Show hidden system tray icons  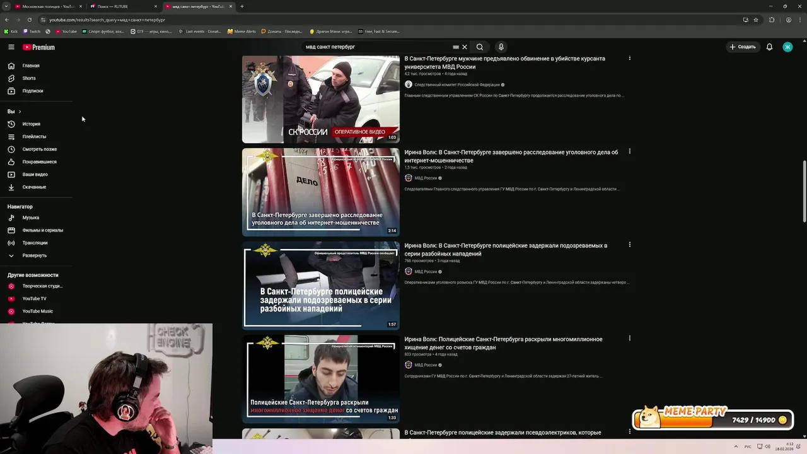point(736,446)
